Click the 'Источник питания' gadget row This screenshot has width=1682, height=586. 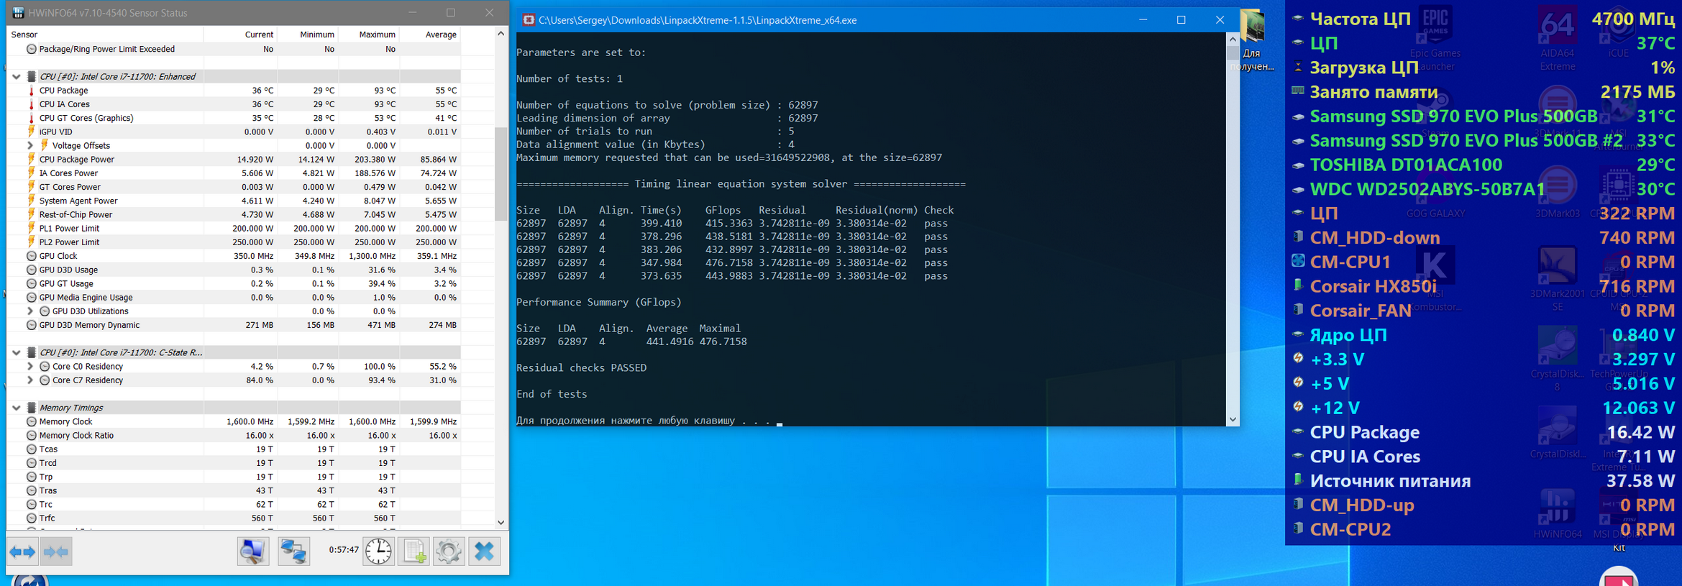(x=1484, y=481)
